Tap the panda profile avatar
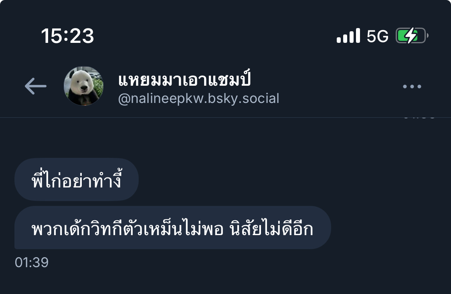Image resolution: width=451 pixels, height=294 pixels. [x=83, y=86]
